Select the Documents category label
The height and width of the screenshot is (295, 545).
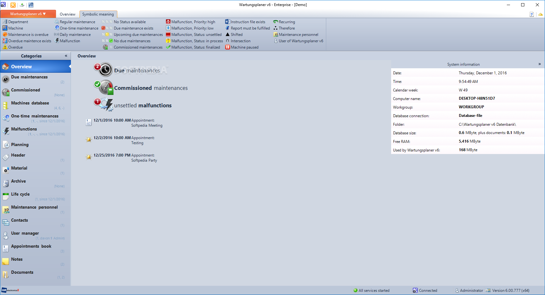pos(22,272)
